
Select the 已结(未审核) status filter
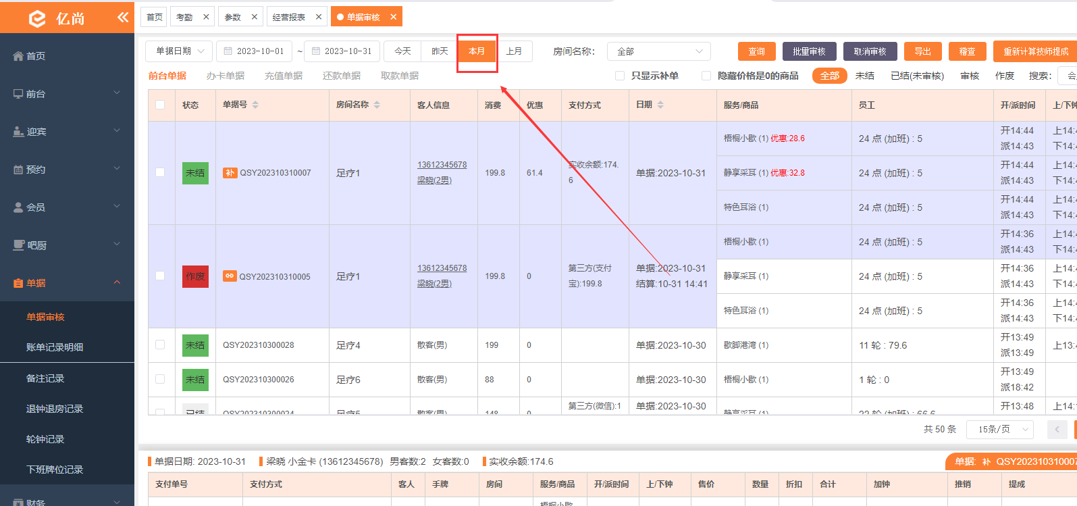pos(918,76)
